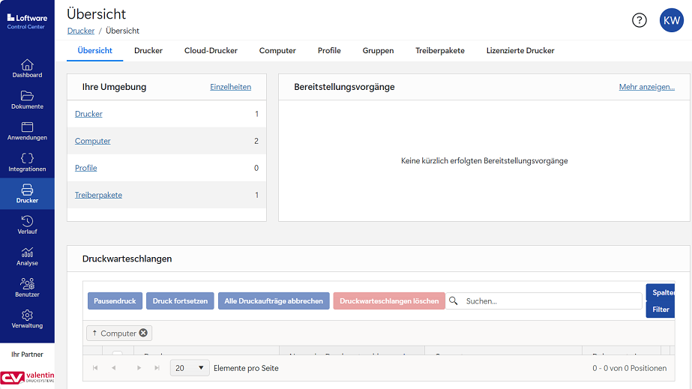Click the help question mark icon
Screen dimensions: 692x389
[x=639, y=20]
